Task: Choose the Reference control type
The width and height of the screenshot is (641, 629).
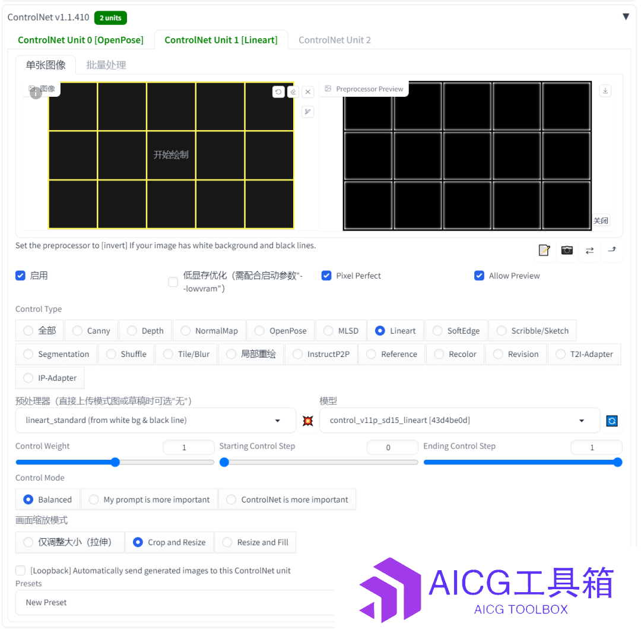Action: point(392,354)
